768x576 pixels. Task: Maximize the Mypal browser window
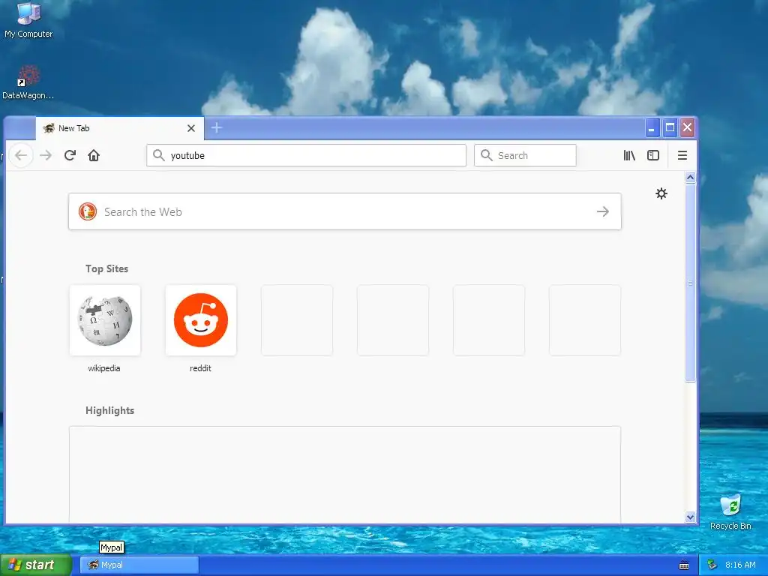tap(670, 127)
